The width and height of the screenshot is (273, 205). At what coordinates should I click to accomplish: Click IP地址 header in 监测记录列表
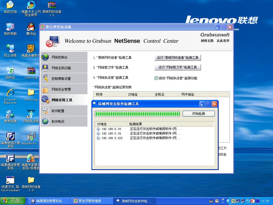tap(139, 94)
